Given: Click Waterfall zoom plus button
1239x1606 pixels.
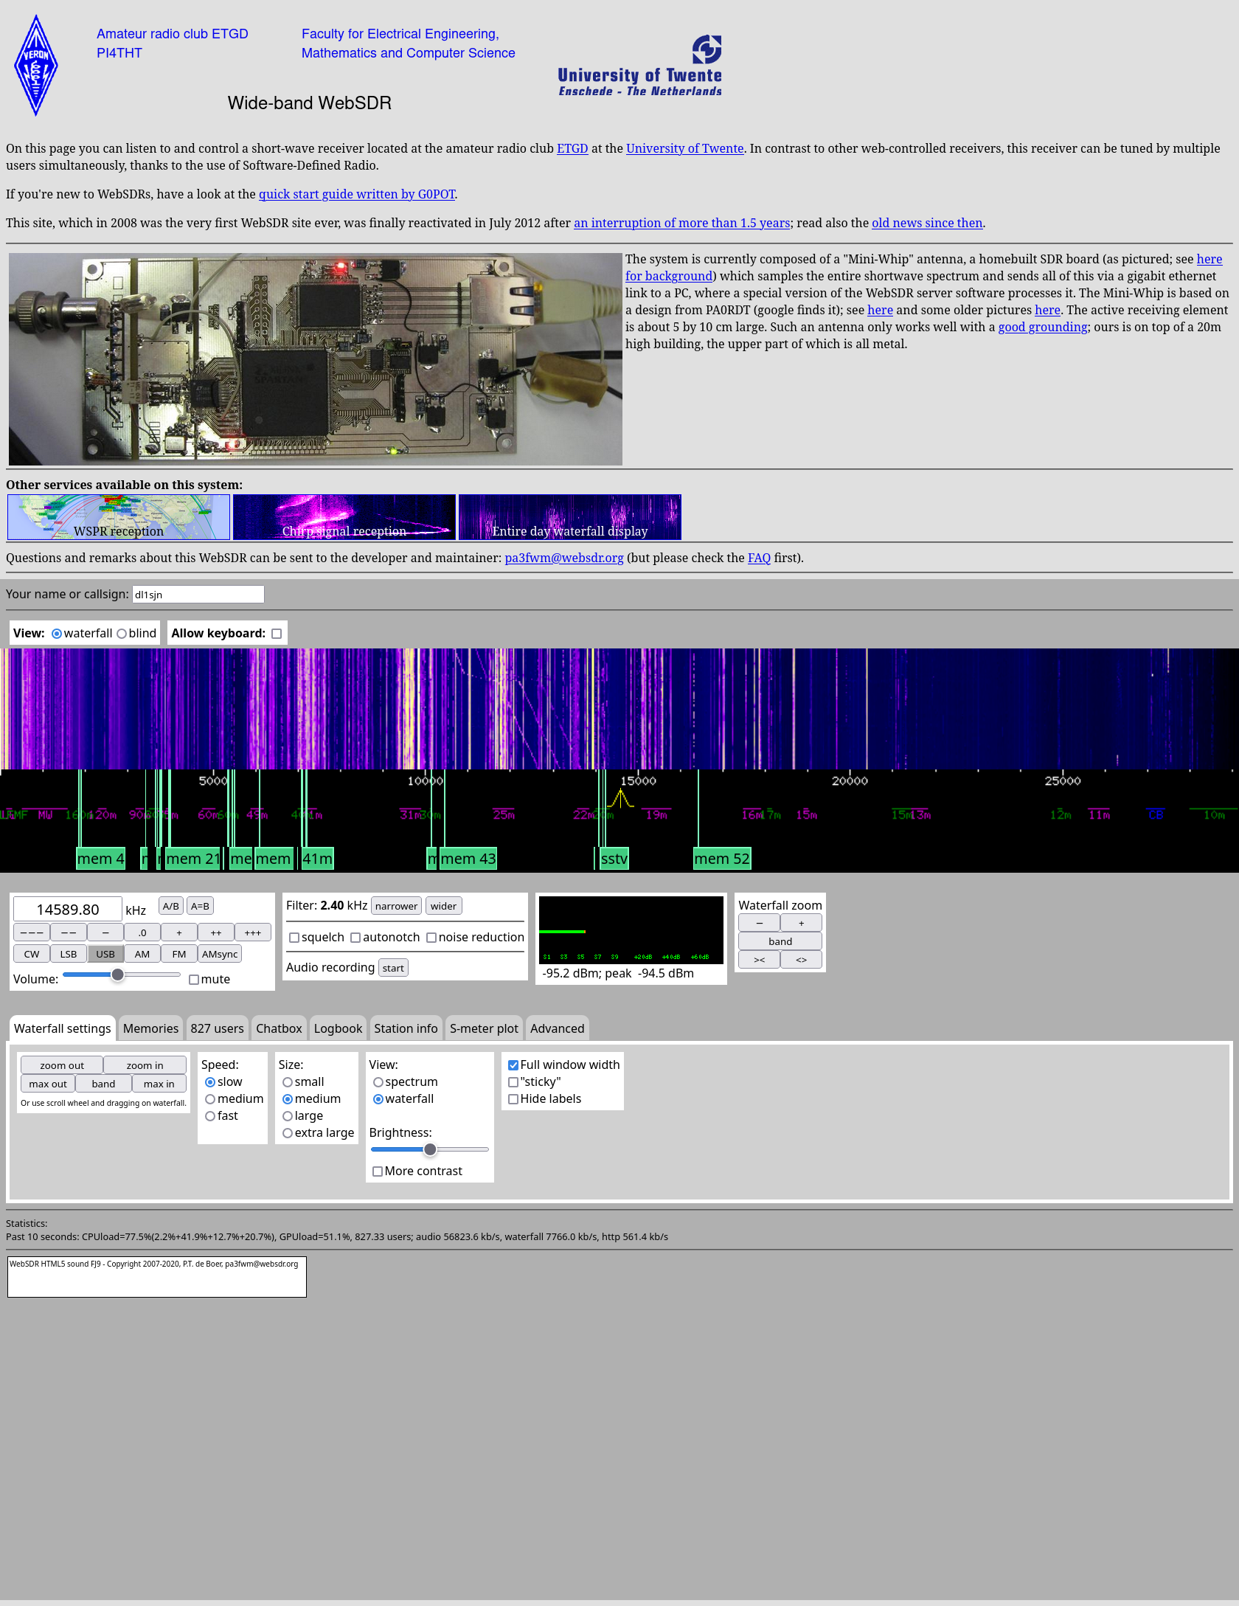Looking at the screenshot, I should pos(801,923).
